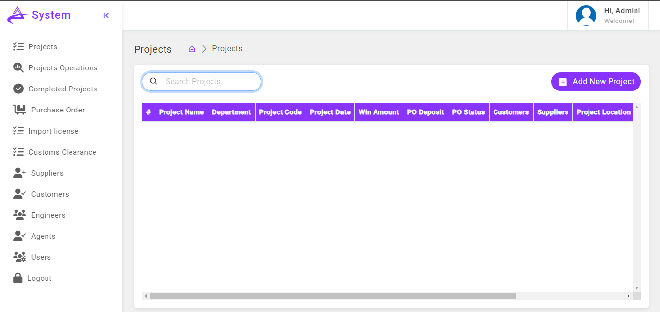This screenshot has height=312, width=660.
Task: Focus the Search Projects input field
Action: (x=211, y=82)
